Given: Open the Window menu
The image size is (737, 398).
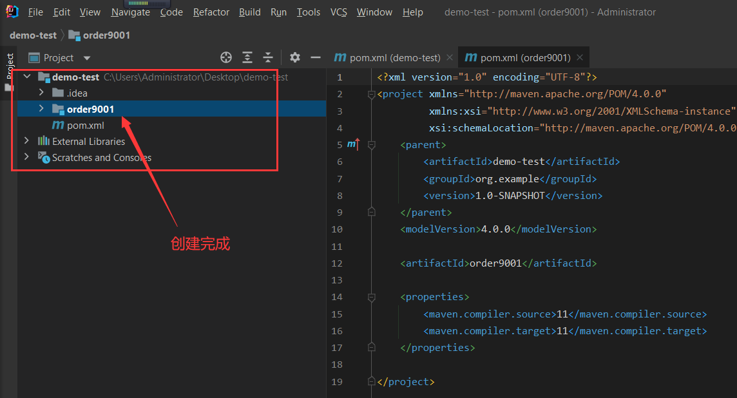Looking at the screenshot, I should [x=374, y=12].
